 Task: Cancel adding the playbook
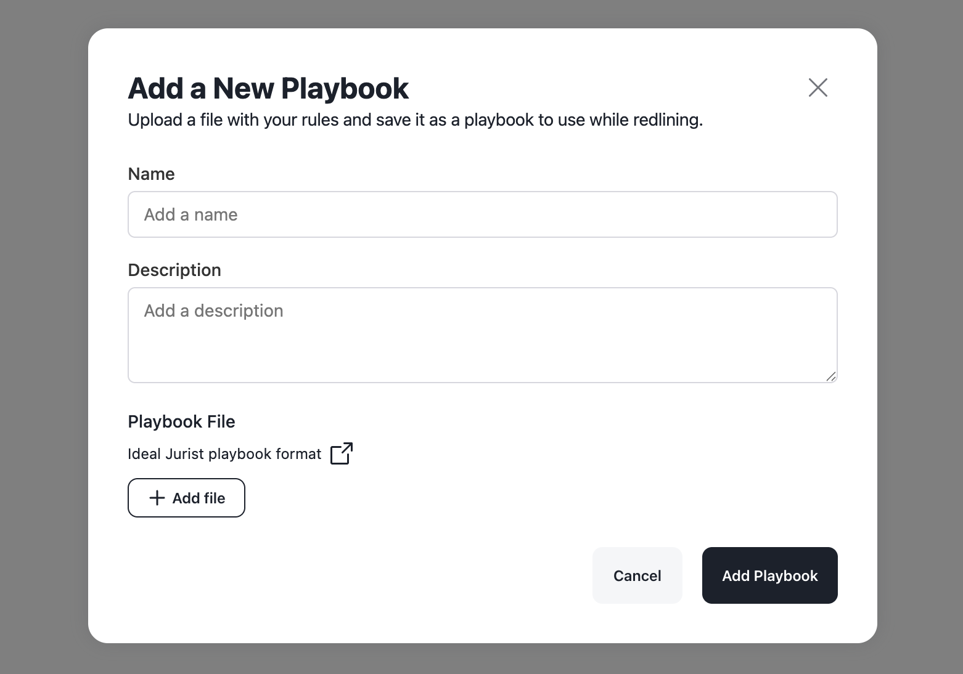pos(637,575)
